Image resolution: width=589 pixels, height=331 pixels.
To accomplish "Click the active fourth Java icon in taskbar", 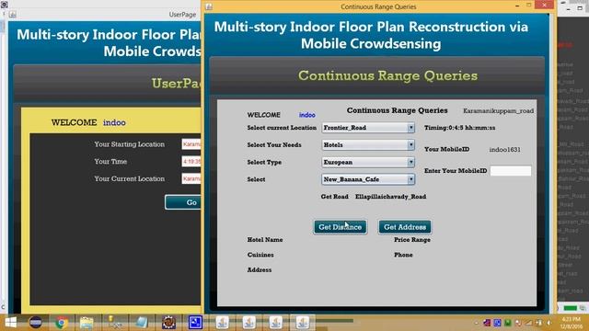I will point(303,323).
